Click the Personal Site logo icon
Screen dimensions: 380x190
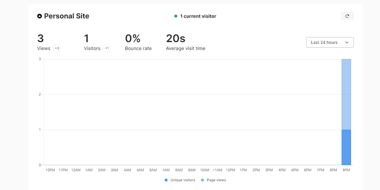tap(39, 16)
